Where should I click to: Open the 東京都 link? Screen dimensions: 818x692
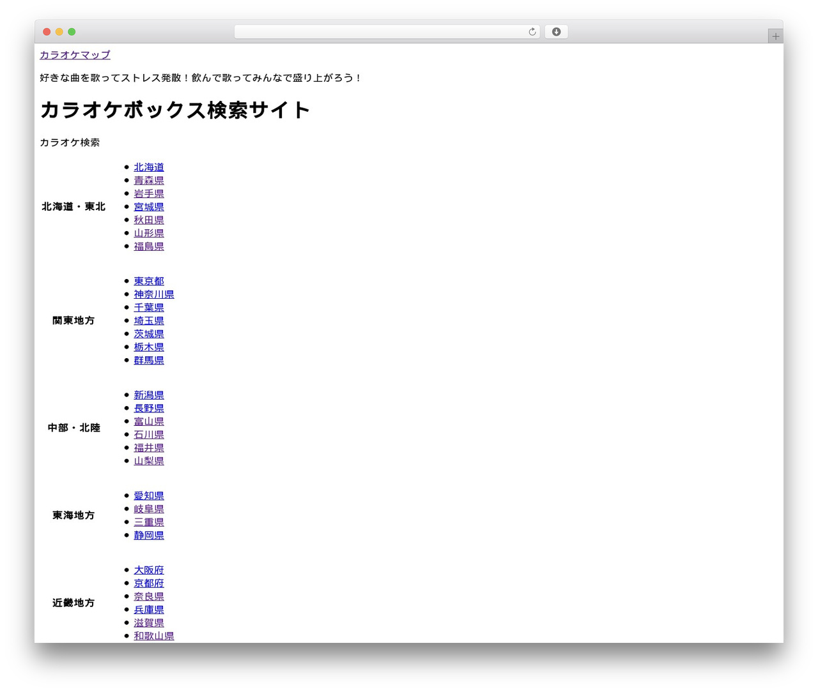tap(149, 282)
